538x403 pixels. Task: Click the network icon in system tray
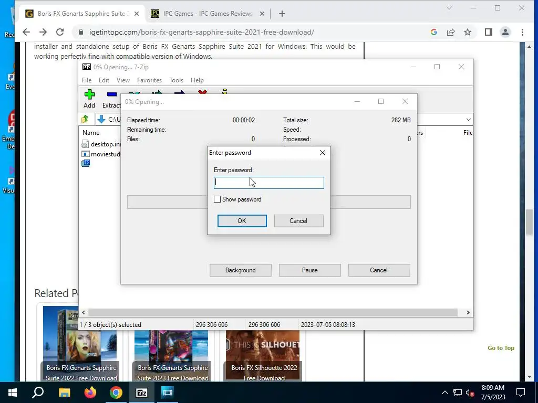click(x=458, y=393)
